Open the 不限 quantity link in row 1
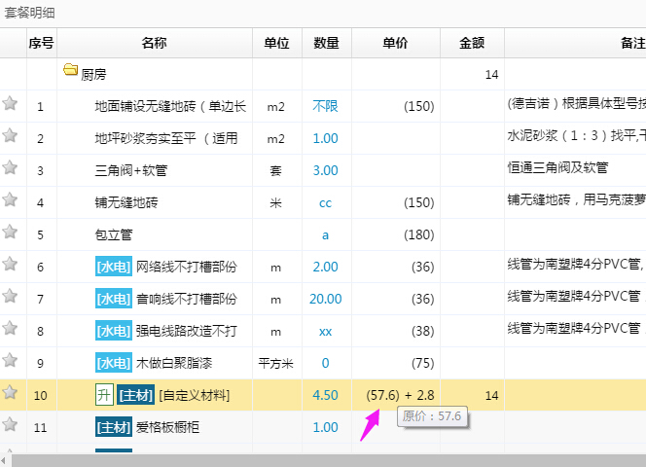This screenshot has width=646, height=467. tap(326, 106)
